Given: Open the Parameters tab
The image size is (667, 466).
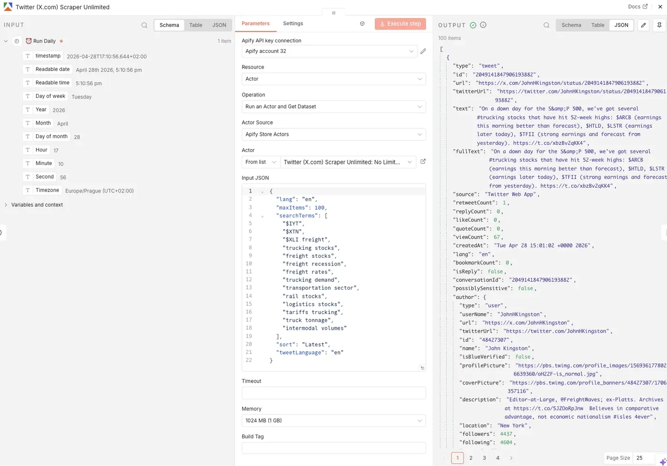Looking at the screenshot, I should point(255,23).
